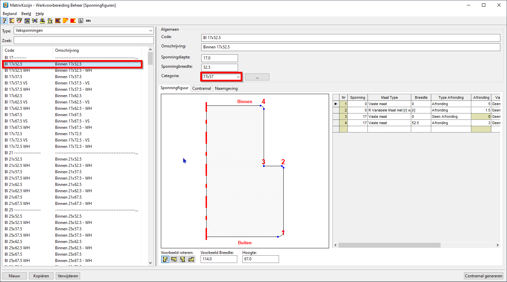This screenshot has height=282, width=507.
Task: Open the Maat Type dropdown in row 2
Action: pos(389,110)
